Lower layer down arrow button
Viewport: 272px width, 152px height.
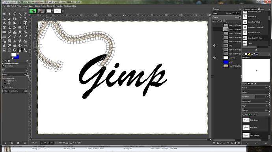pos(225,143)
